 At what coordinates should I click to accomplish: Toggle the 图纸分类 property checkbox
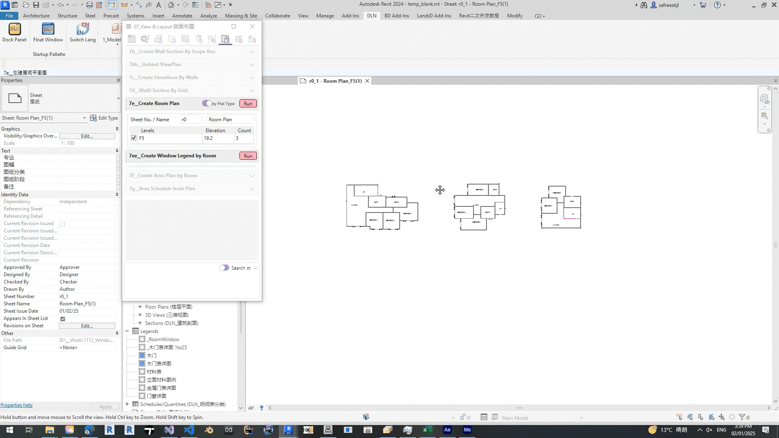(x=118, y=172)
